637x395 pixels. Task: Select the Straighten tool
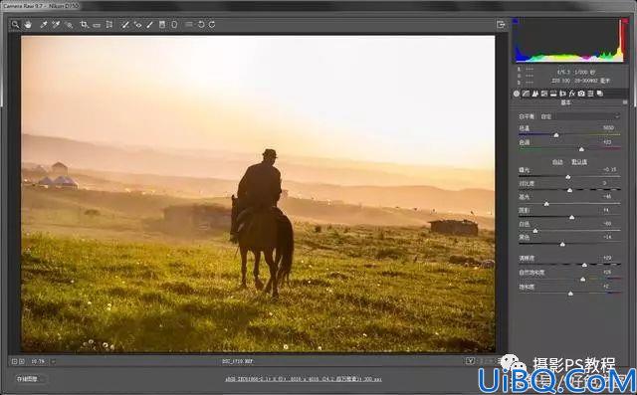[x=97, y=25]
